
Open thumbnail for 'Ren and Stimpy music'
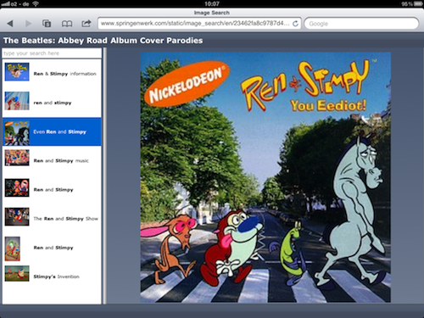(x=17, y=158)
